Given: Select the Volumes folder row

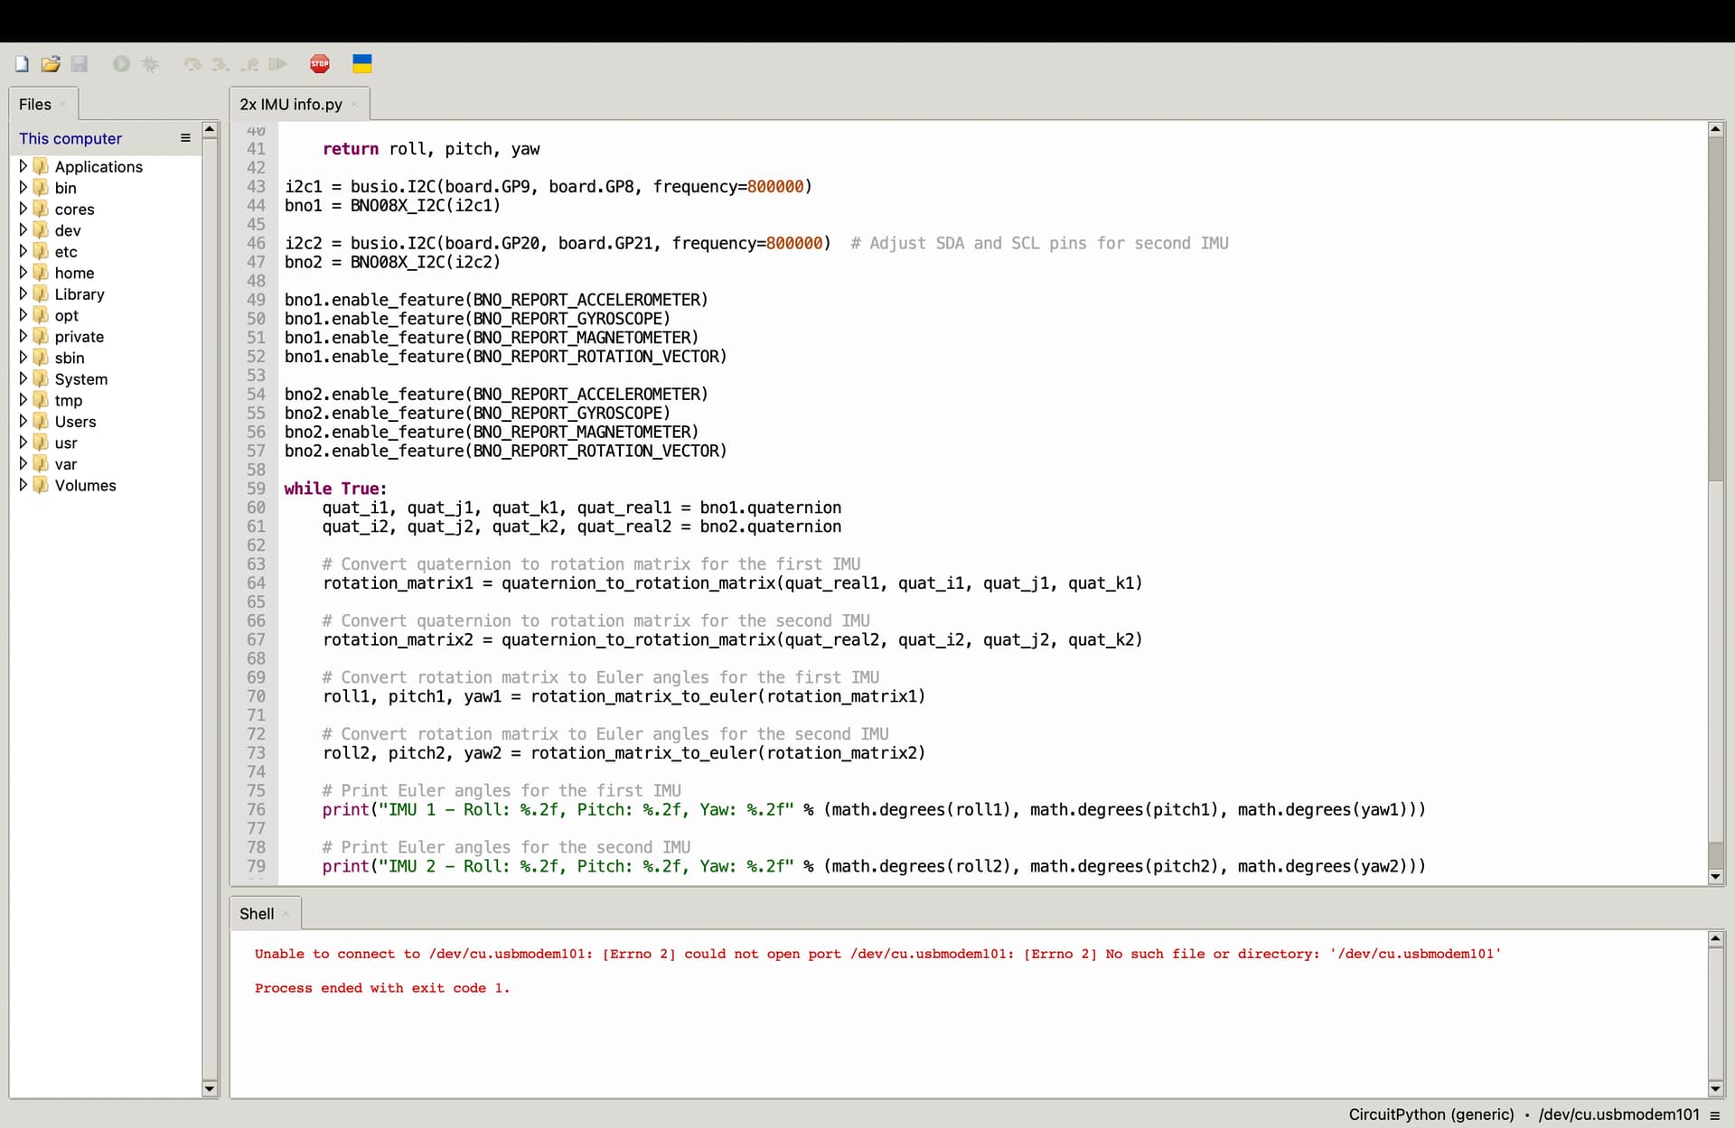Looking at the screenshot, I should pyautogui.click(x=106, y=485).
